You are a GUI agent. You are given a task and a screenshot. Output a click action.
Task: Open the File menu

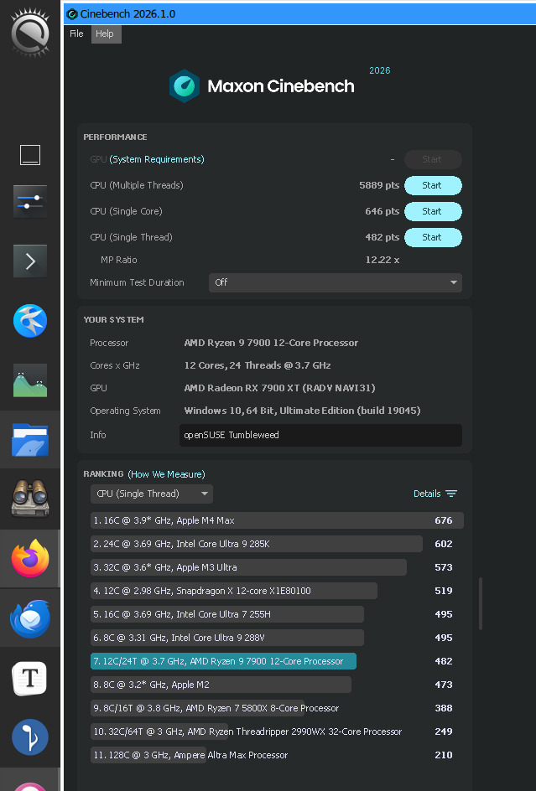point(76,34)
